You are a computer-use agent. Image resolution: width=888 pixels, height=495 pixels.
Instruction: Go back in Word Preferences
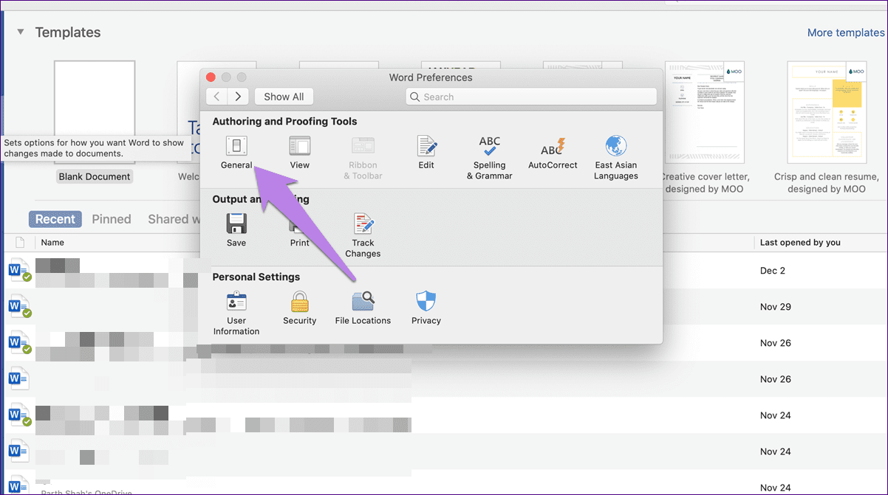pos(216,97)
